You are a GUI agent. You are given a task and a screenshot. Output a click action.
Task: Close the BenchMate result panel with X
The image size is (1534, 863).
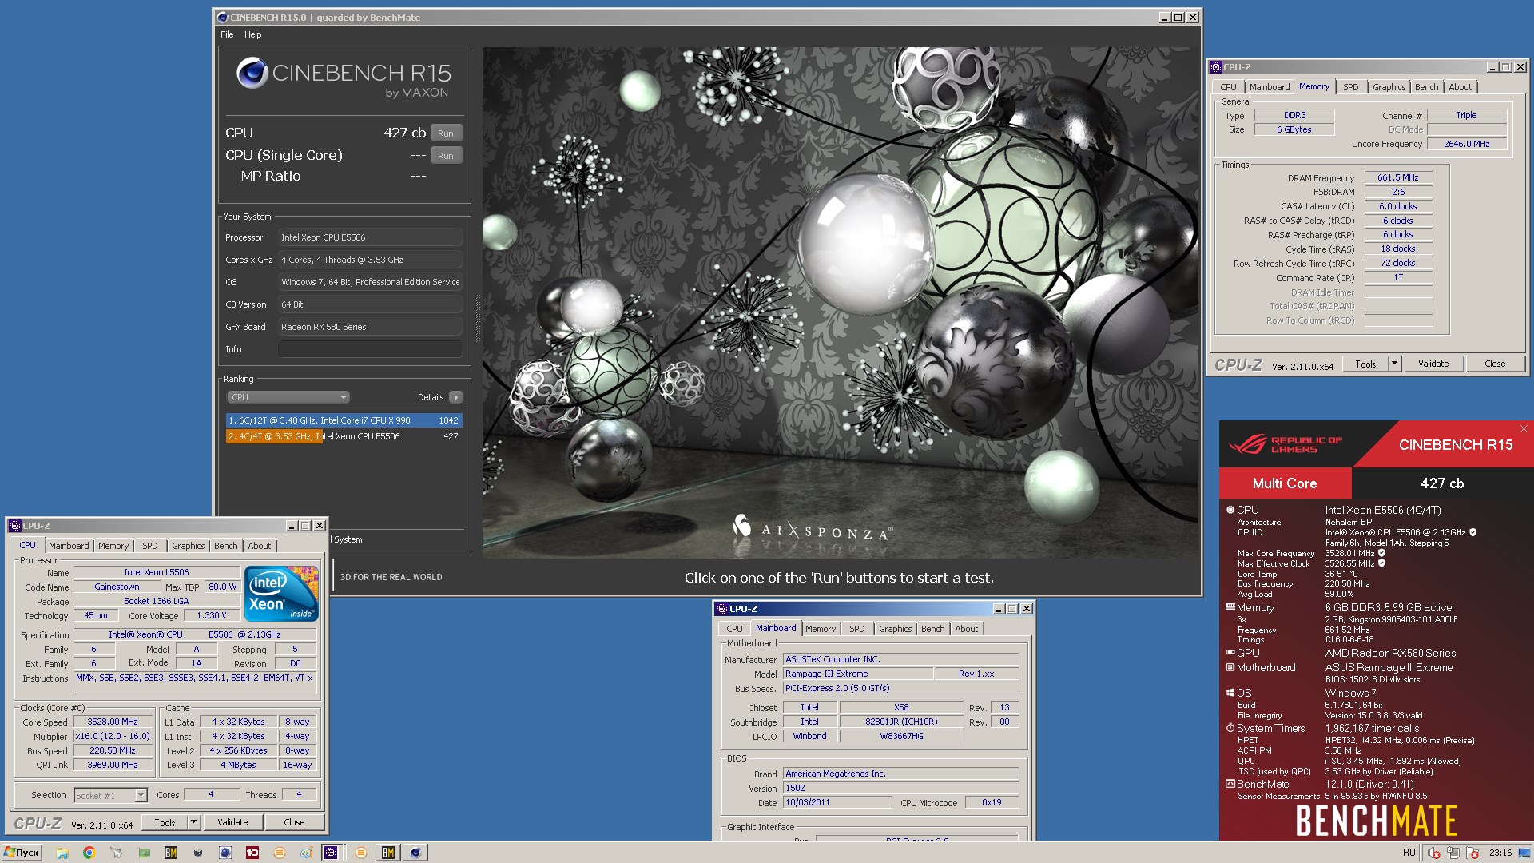click(1524, 429)
